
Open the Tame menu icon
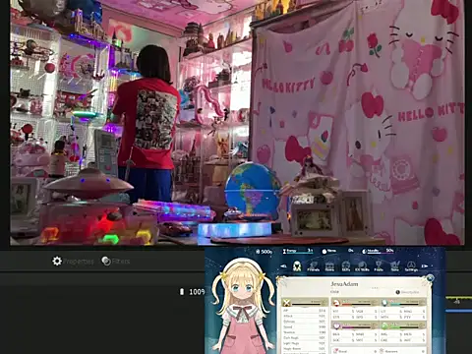point(395,265)
